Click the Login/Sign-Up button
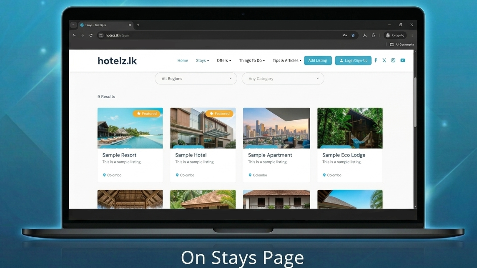 click(353, 60)
